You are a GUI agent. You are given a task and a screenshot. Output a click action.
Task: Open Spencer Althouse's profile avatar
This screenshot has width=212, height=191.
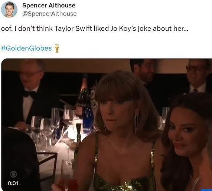tap(9, 9)
